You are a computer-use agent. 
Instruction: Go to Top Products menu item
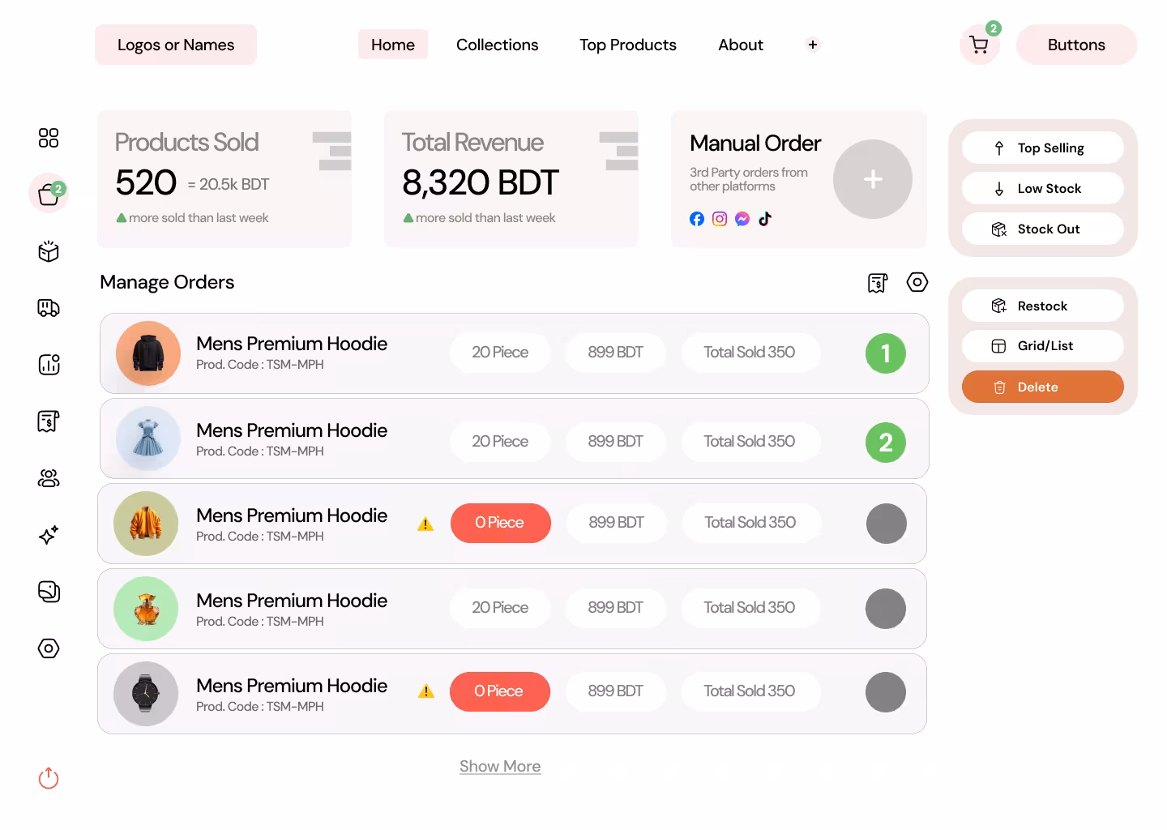pos(627,45)
